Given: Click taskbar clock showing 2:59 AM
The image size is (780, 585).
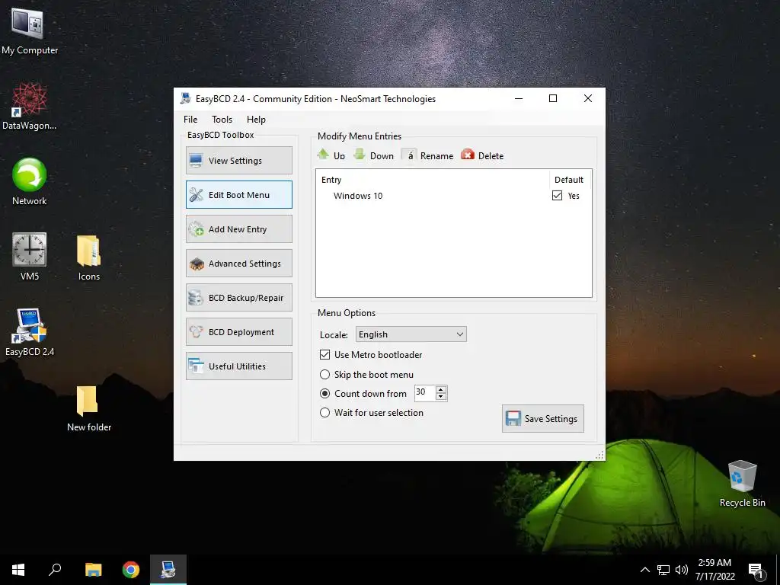Looking at the screenshot, I should click(x=714, y=569).
